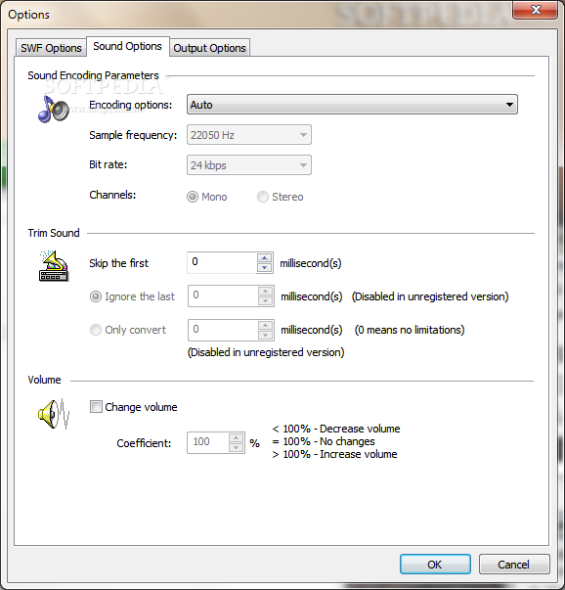The height and width of the screenshot is (590, 565).
Task: Click the Ignore the last milliseconds field
Action: coord(223,295)
